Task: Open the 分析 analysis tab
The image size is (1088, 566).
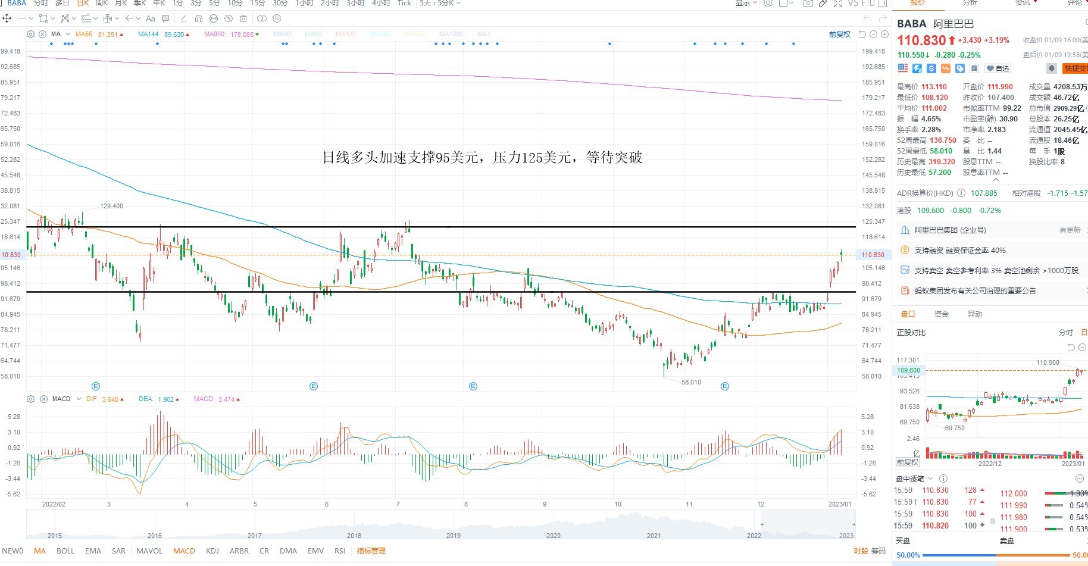Action: pos(970,4)
